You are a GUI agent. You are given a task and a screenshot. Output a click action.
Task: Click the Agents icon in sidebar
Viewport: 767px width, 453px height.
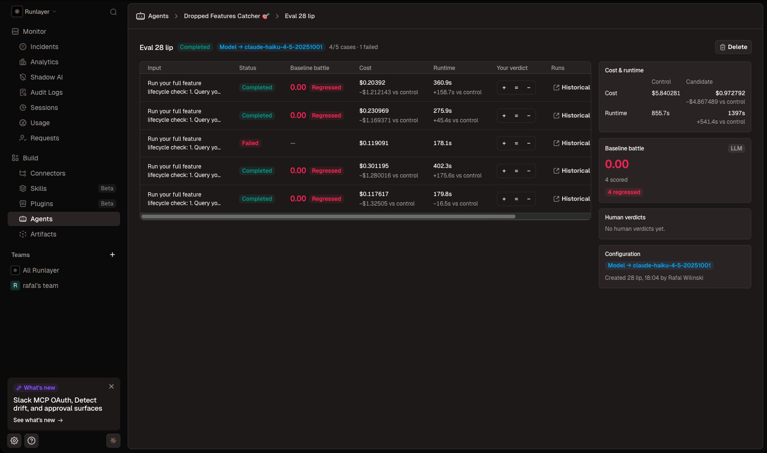(x=22, y=219)
